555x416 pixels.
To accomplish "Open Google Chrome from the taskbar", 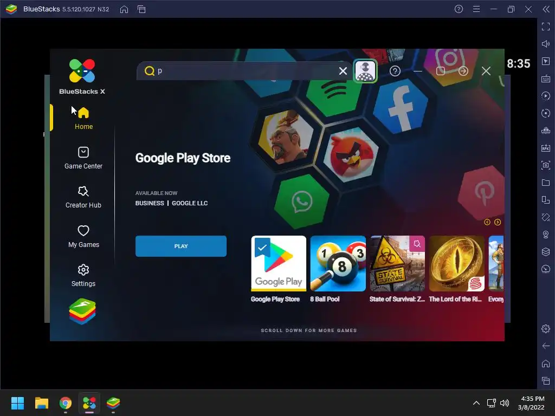I will coord(66,403).
